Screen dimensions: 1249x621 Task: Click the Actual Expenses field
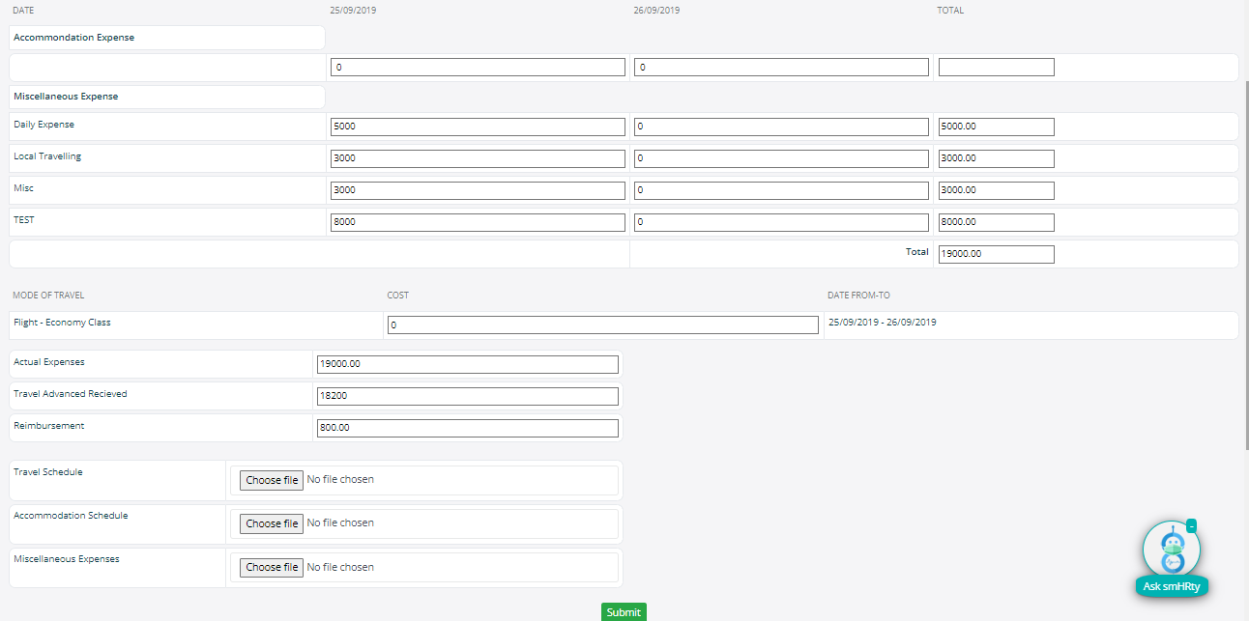coord(467,364)
